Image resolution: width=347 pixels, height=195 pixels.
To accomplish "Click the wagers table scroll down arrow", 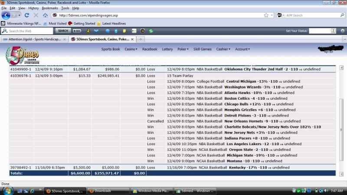I will [341, 174].
